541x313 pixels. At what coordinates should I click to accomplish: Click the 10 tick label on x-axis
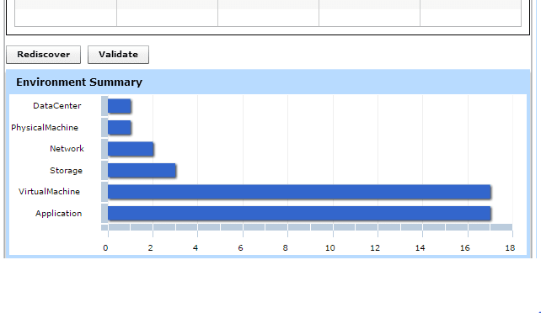330,248
